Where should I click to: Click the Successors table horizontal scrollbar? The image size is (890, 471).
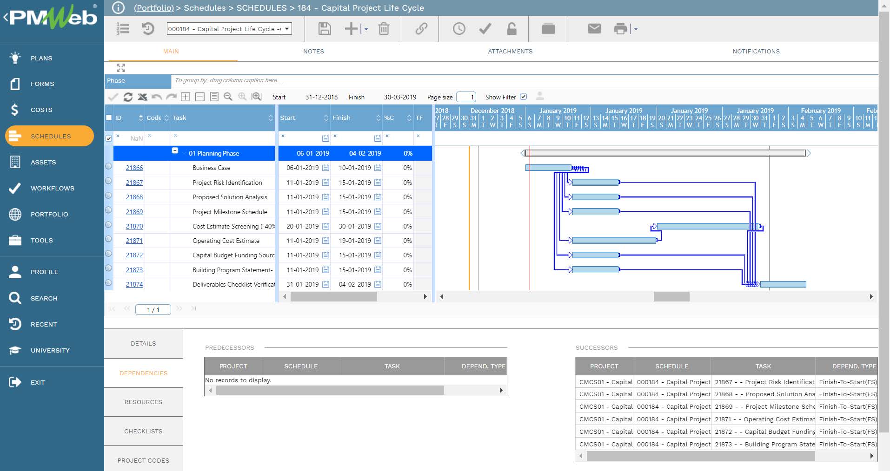701,456
